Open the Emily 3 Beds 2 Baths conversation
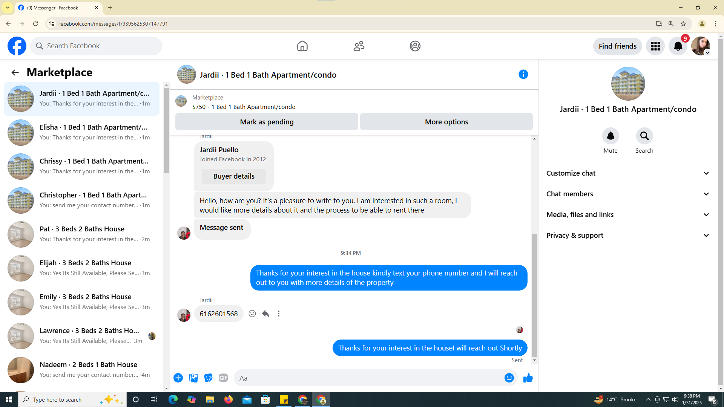The height and width of the screenshot is (407, 724). pyautogui.click(x=81, y=302)
